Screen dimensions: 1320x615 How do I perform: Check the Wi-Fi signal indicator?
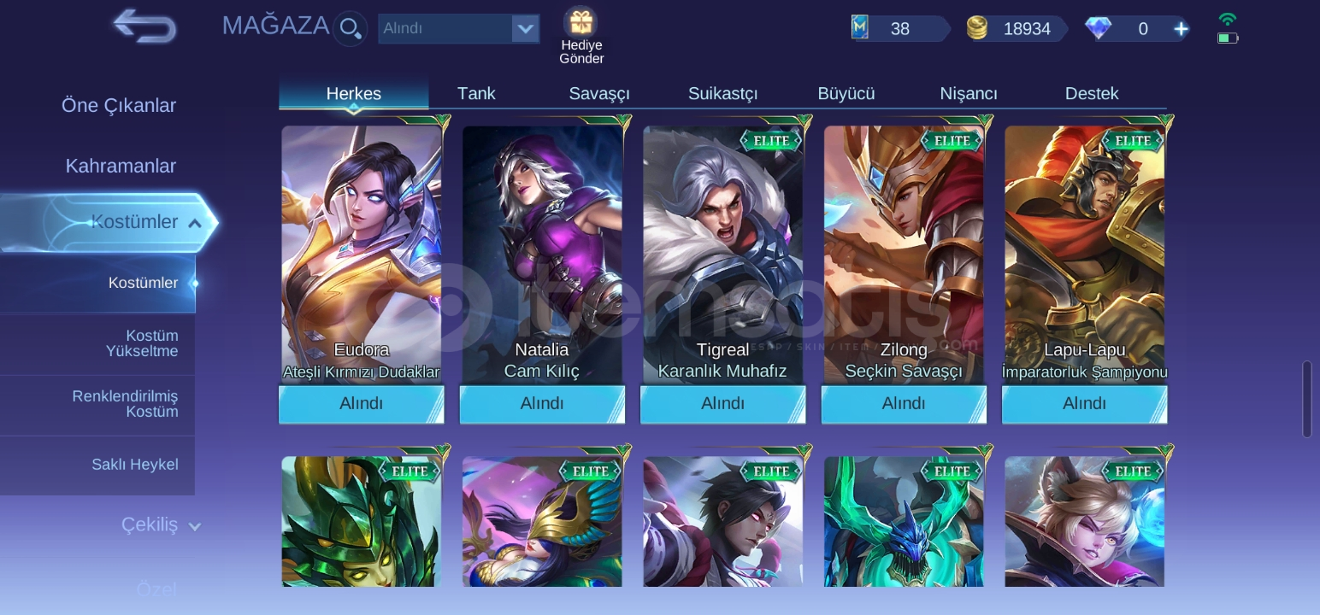tap(1228, 19)
